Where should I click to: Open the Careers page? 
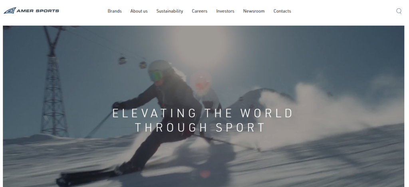click(x=200, y=11)
